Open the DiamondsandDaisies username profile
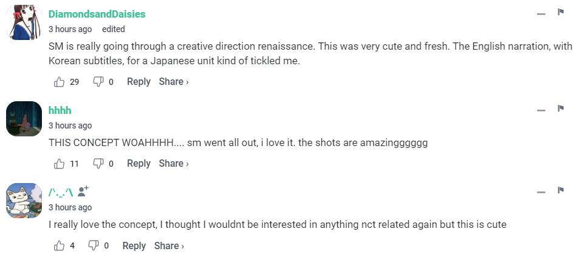The width and height of the screenshot is (579, 257). point(97,14)
